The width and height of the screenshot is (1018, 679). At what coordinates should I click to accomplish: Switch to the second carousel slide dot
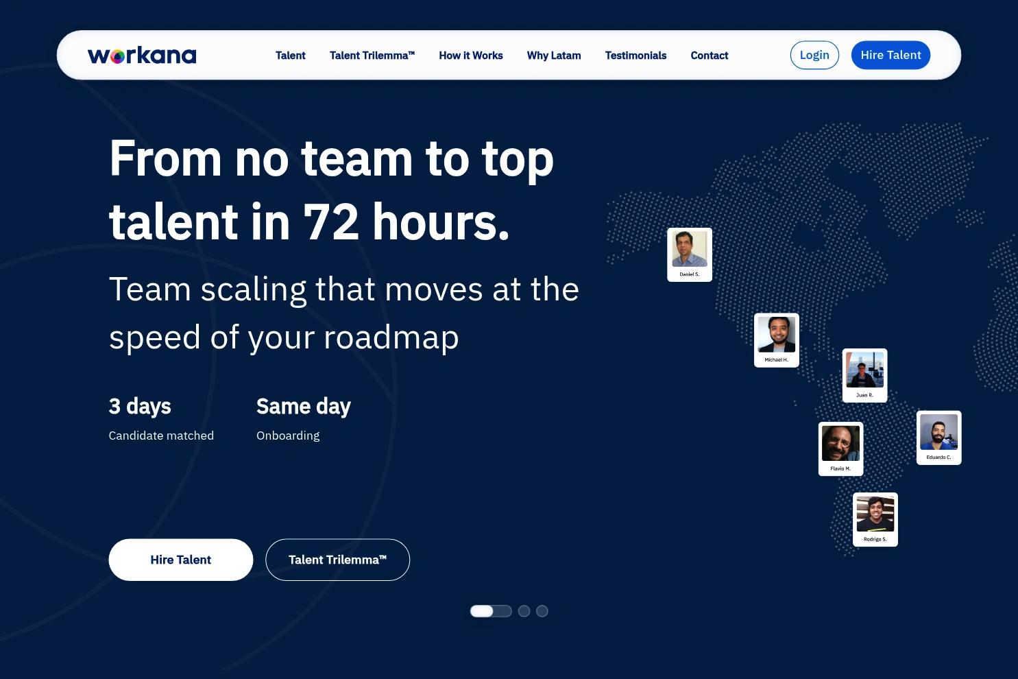coord(524,611)
